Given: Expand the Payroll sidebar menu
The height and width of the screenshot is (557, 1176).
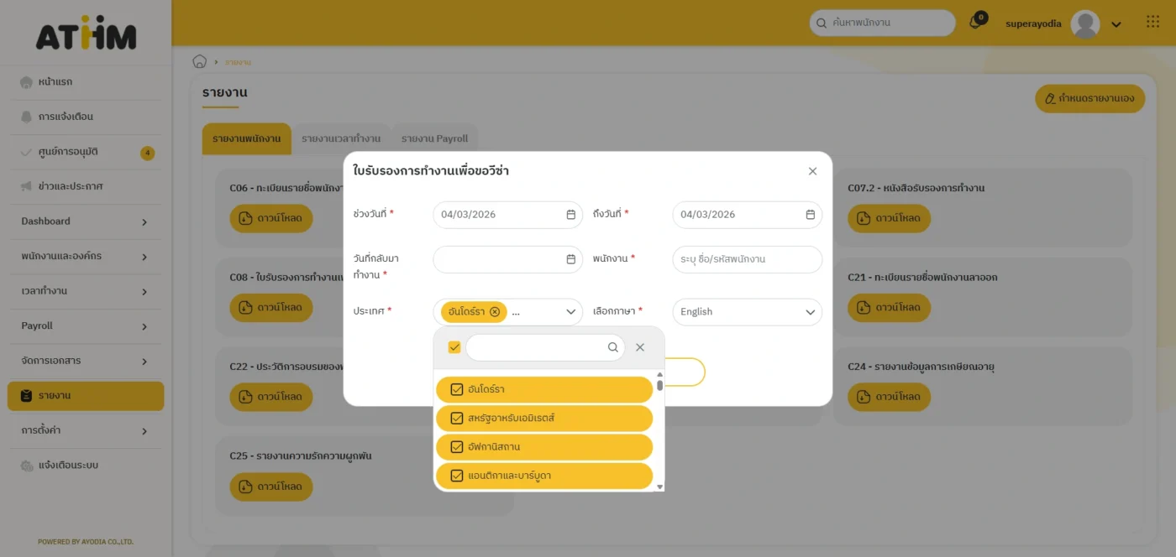Looking at the screenshot, I should tap(84, 325).
